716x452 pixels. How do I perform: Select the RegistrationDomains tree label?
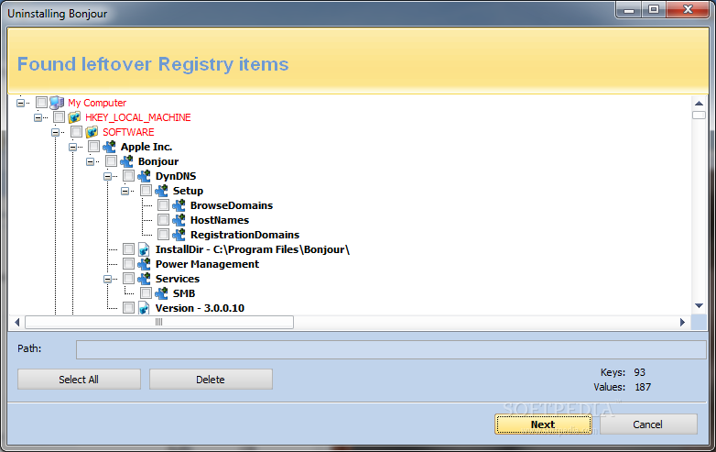tap(244, 235)
